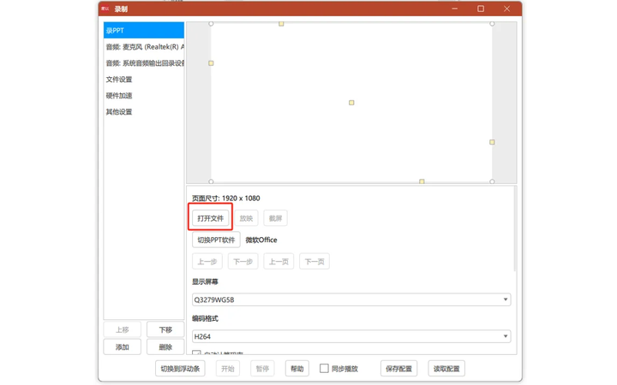The image size is (617, 385).
Task: Click the square handle on the preview's right edge
Action: [492, 142]
